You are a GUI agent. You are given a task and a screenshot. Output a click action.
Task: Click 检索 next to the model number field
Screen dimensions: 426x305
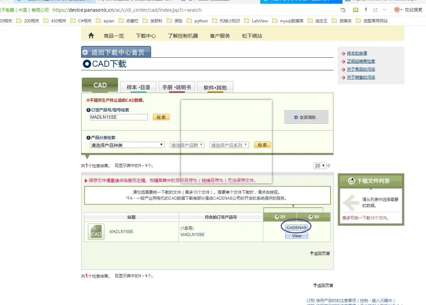click(161, 117)
